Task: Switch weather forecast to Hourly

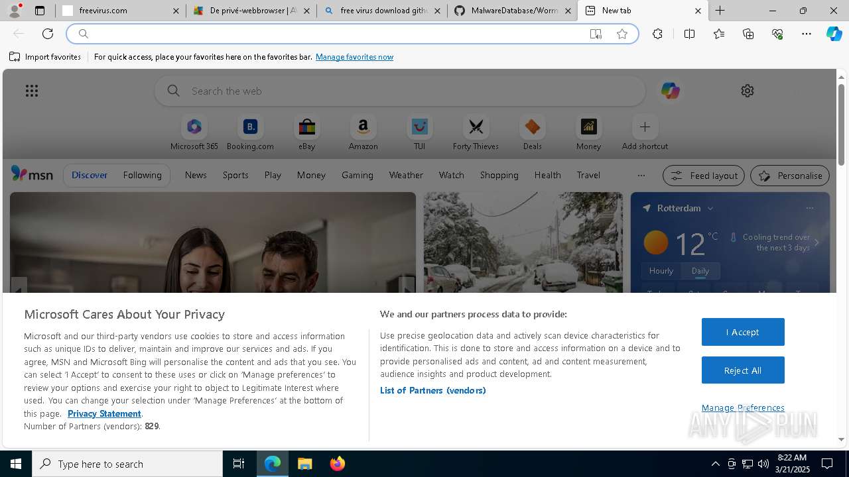Action: tap(661, 270)
